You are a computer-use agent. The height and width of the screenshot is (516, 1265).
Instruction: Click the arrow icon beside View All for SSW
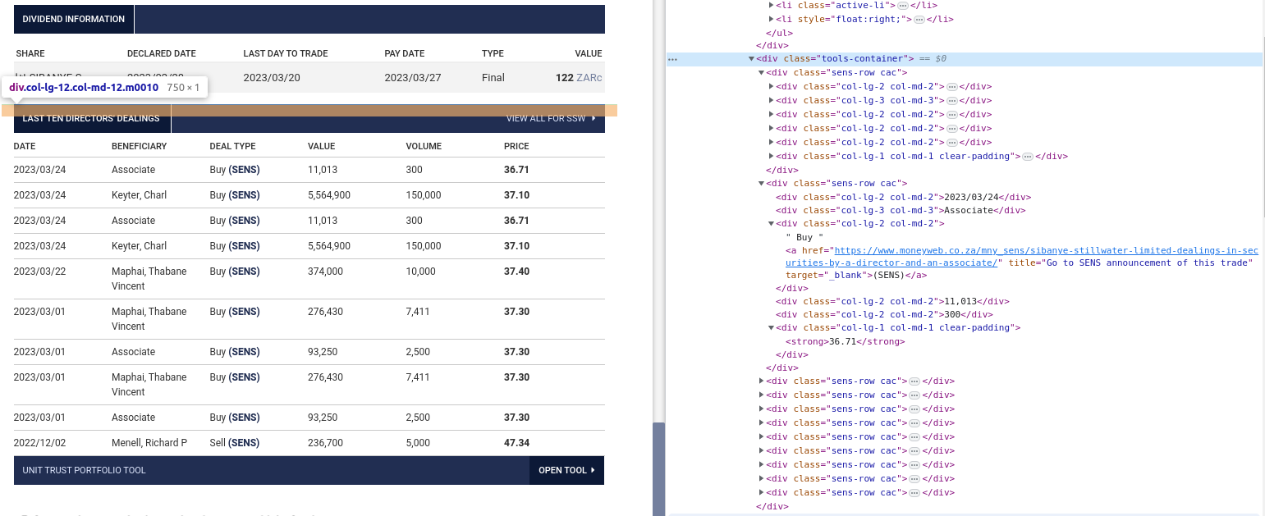593,118
